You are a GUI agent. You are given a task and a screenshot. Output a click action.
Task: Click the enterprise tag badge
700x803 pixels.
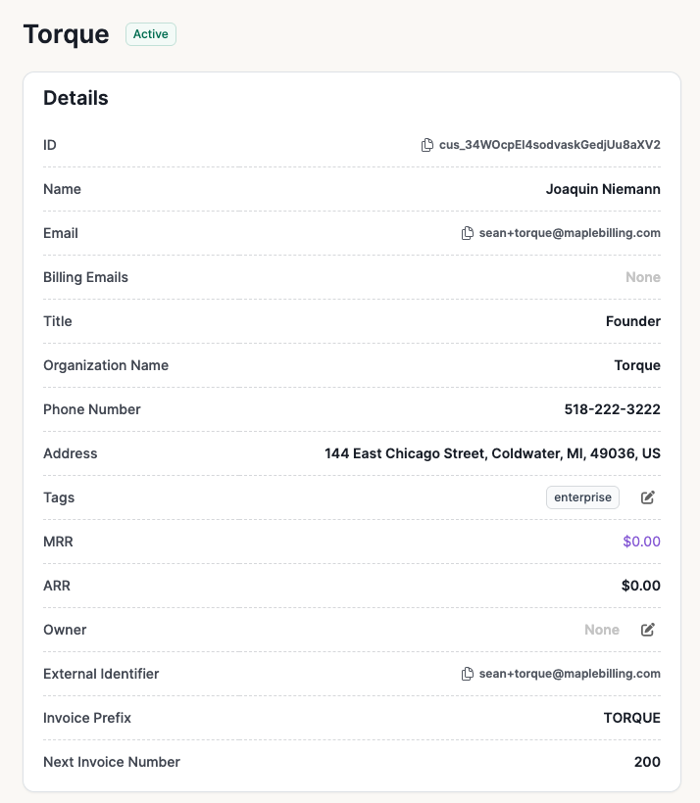pyautogui.click(x=582, y=497)
